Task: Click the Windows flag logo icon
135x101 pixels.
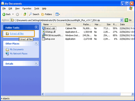Action: click(x=131, y=9)
